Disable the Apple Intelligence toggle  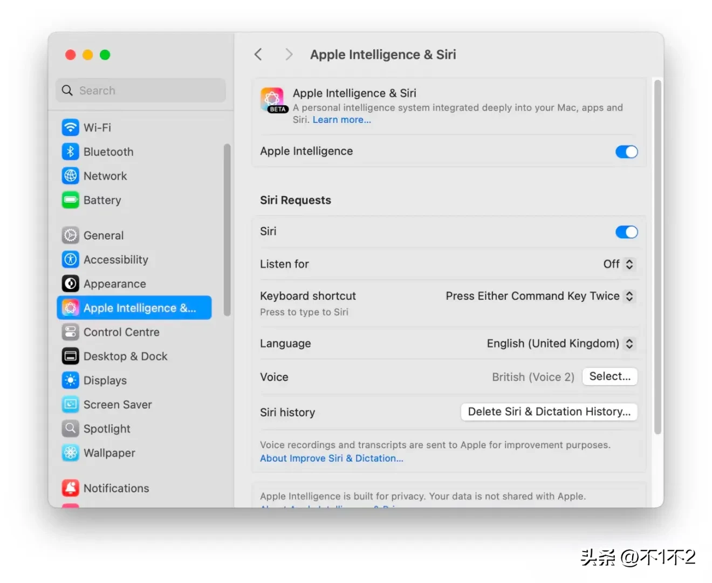coord(626,152)
